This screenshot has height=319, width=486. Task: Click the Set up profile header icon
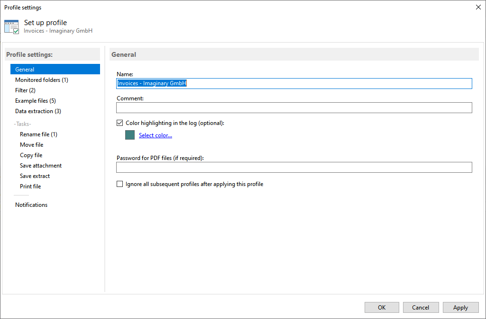pyautogui.click(x=11, y=27)
